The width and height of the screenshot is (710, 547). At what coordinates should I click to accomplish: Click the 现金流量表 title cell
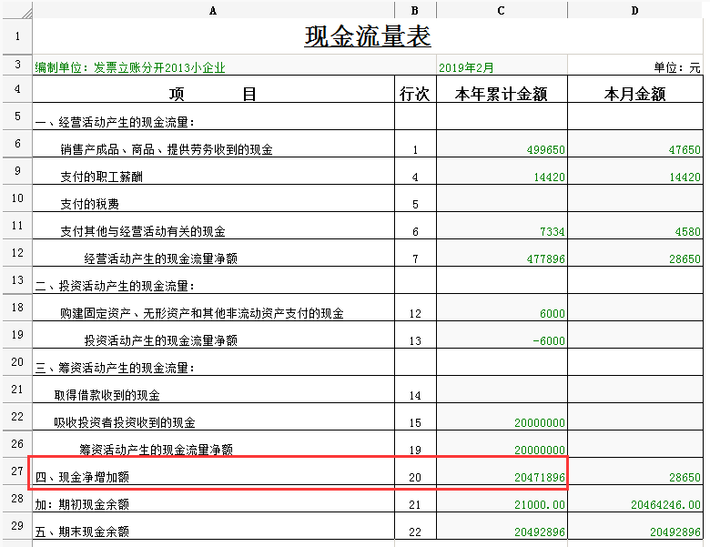(x=367, y=37)
